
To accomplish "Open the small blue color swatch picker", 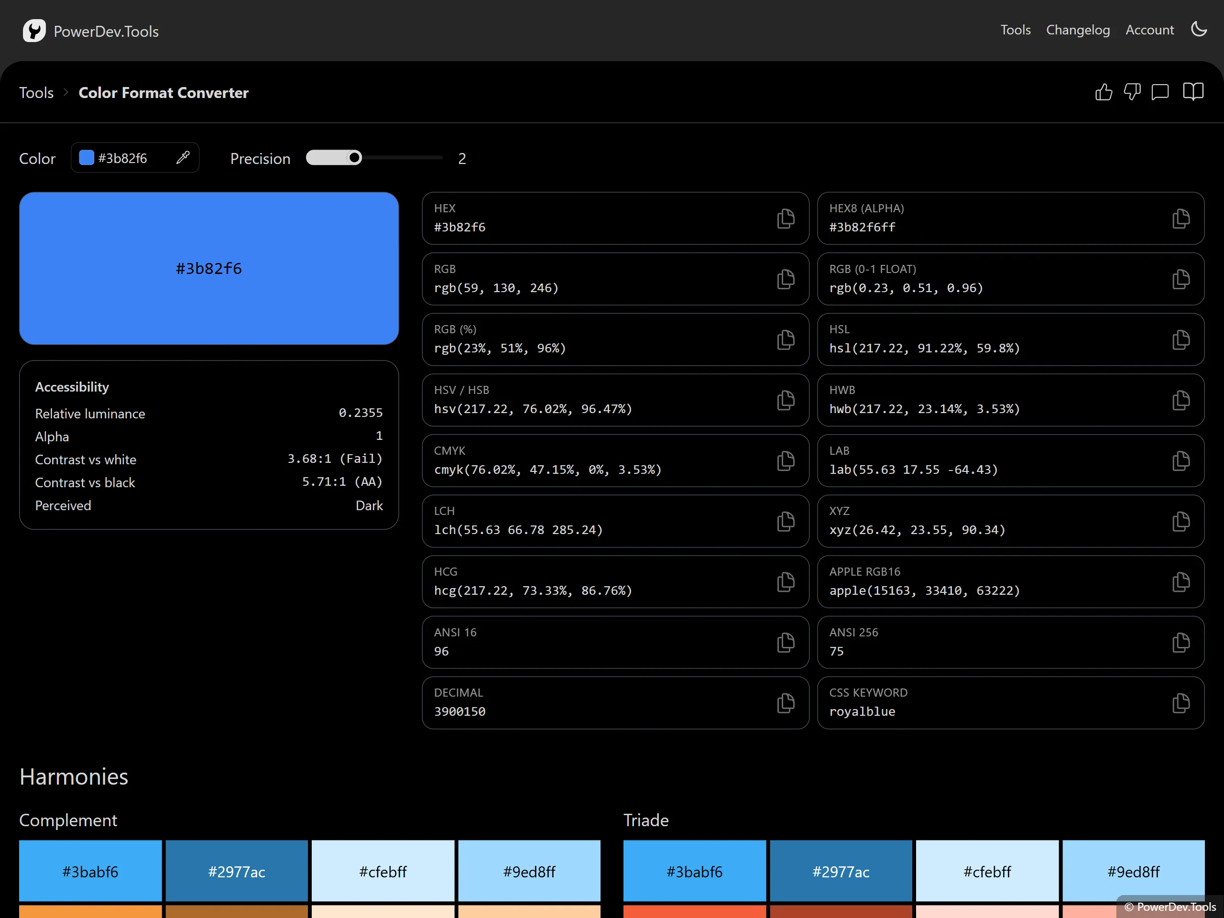I will (87, 158).
